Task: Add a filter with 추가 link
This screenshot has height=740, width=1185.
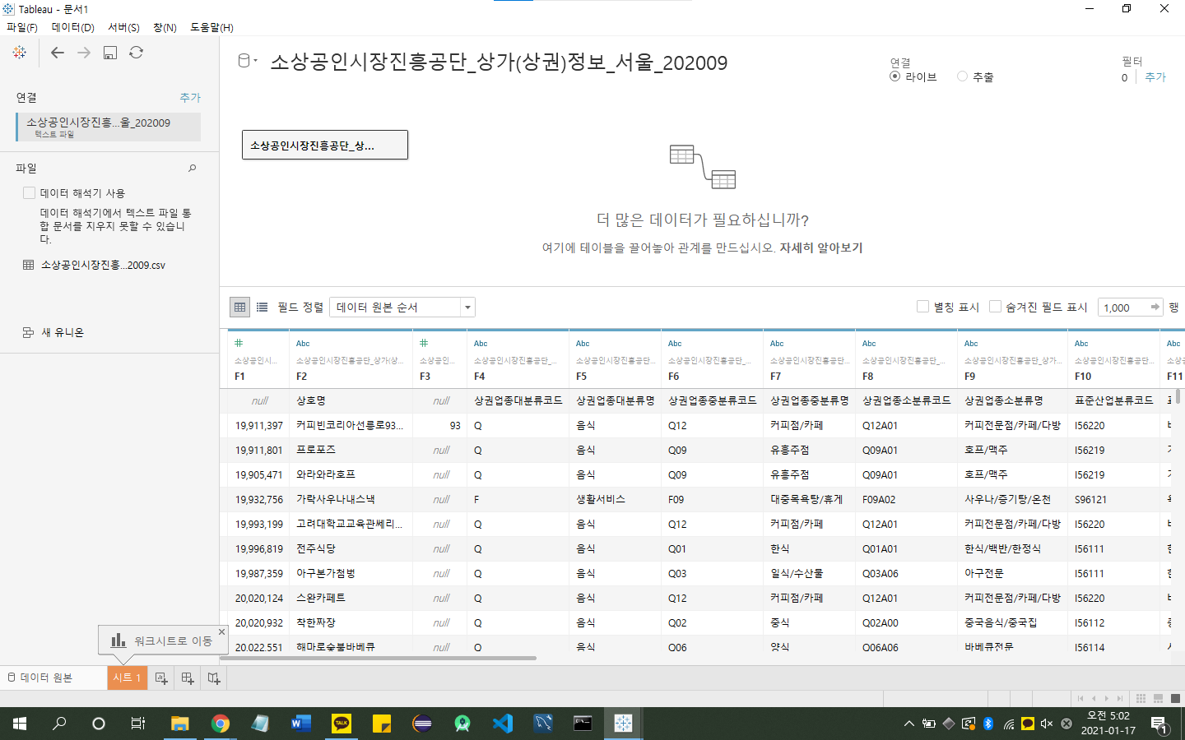Action: pyautogui.click(x=1155, y=76)
